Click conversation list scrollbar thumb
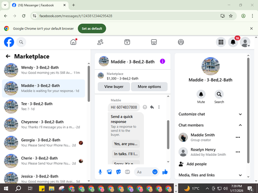Viewport: 258px width, 193px height. click(x=89, y=84)
